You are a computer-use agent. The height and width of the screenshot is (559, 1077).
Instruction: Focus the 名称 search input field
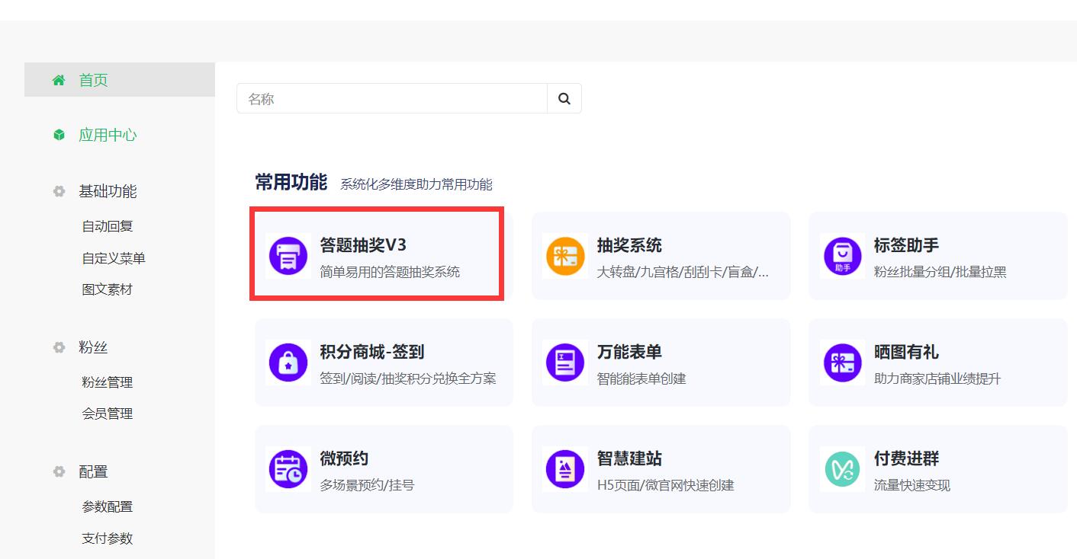(392, 98)
